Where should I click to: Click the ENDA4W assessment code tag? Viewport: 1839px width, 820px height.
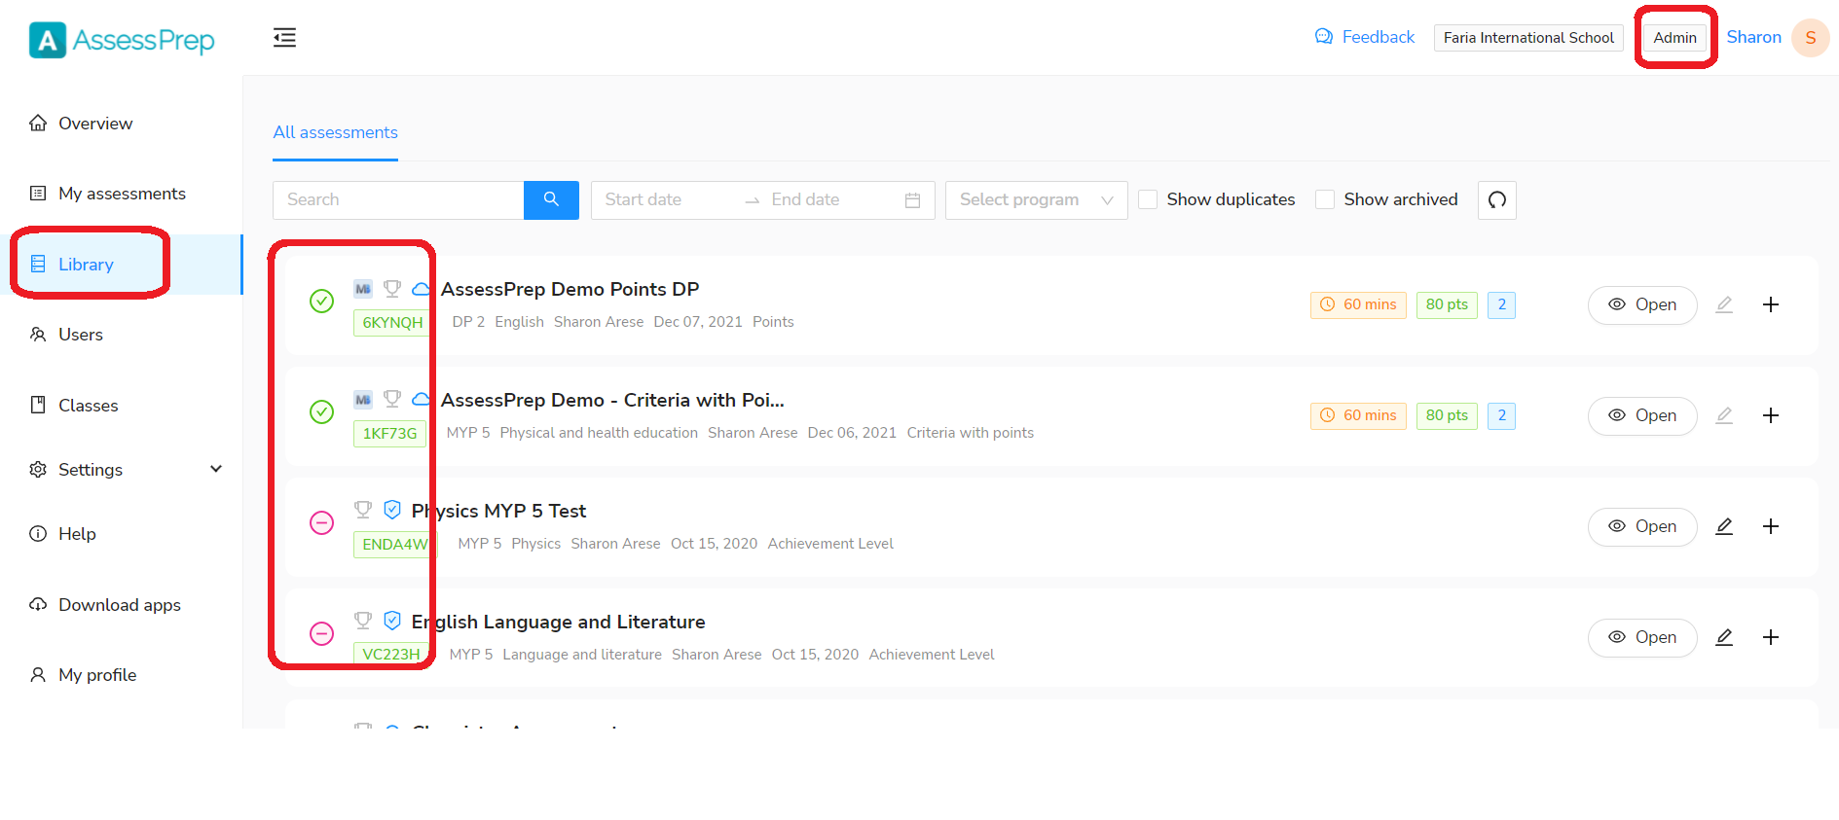[x=395, y=545]
